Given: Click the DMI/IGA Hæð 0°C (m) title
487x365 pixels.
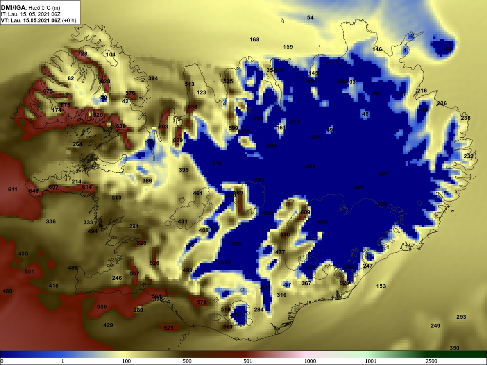Looking at the screenshot, I should [x=30, y=8].
